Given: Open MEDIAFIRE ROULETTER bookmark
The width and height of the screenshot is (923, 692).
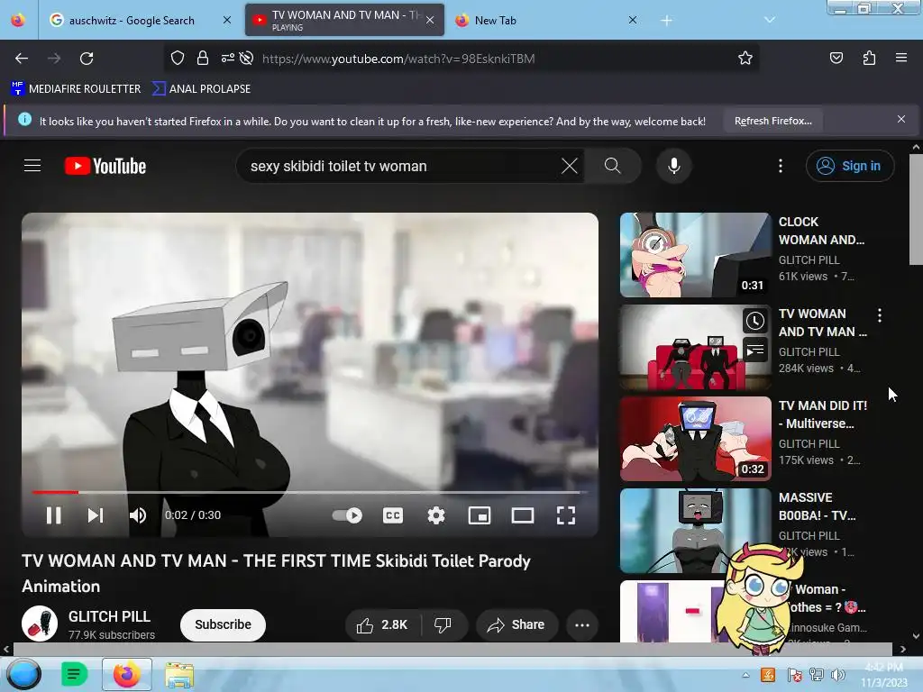Looking at the screenshot, I should coord(76,89).
